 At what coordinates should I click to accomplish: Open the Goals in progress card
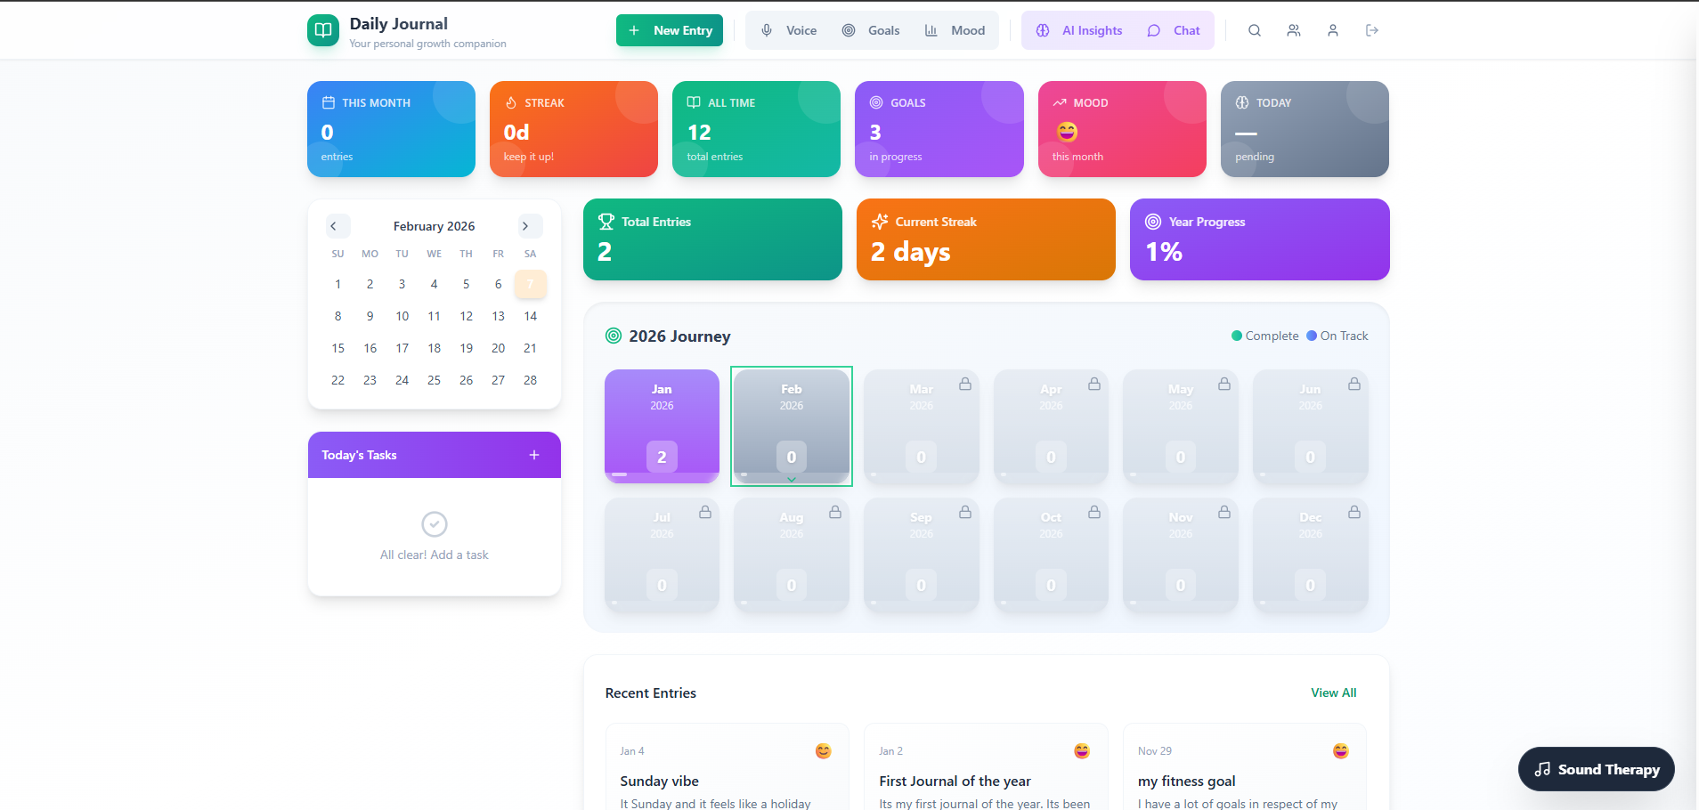coord(939,129)
